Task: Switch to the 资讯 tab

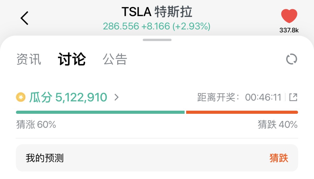Action: 29,59
